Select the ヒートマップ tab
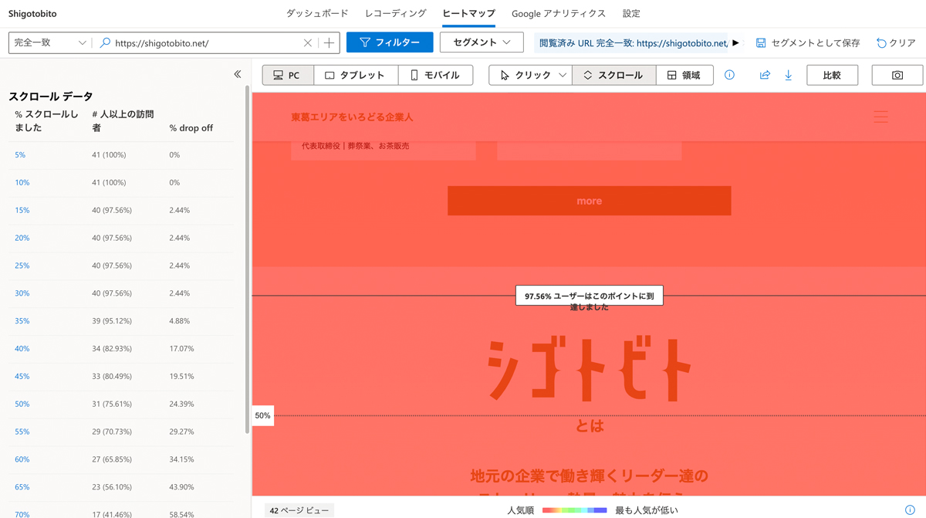 tap(469, 13)
